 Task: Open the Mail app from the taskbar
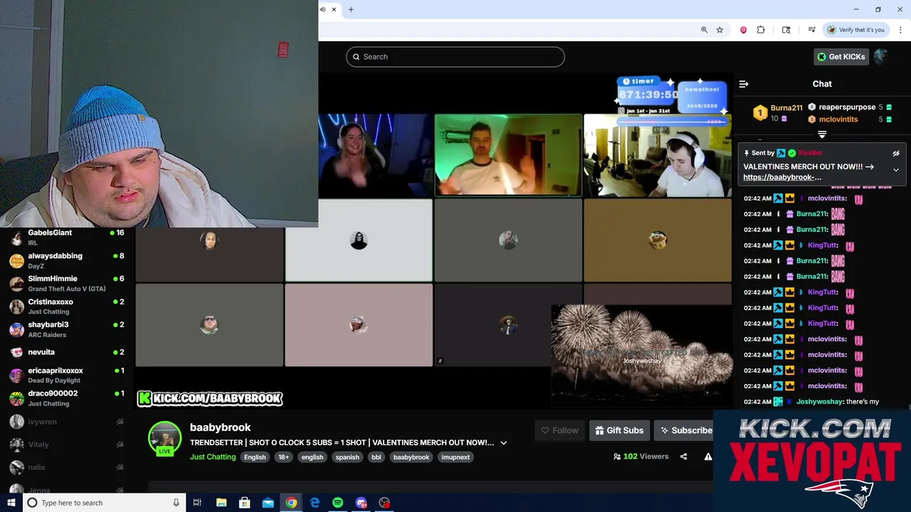[x=268, y=503]
